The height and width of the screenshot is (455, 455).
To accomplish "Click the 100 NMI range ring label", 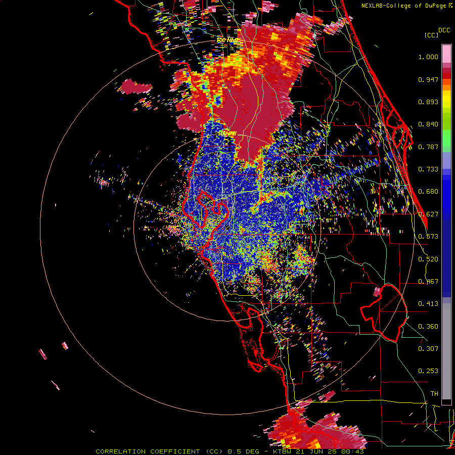I will (x=227, y=40).
